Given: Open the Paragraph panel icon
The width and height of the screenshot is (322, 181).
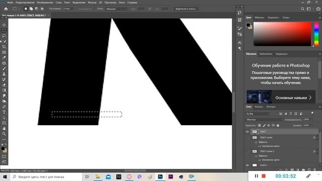Looking at the screenshot, I should pyautogui.click(x=239, y=48).
